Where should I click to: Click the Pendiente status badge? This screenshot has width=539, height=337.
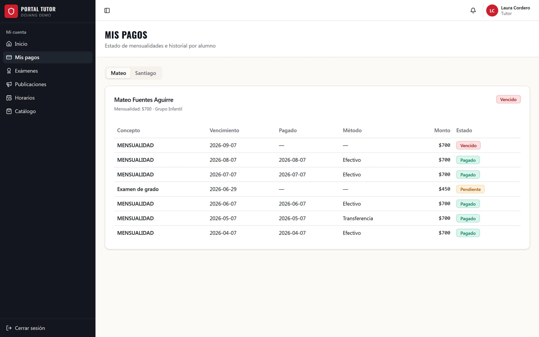[x=470, y=189]
